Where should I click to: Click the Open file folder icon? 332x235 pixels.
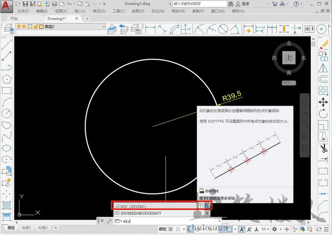pyautogui.click(x=18, y=4)
